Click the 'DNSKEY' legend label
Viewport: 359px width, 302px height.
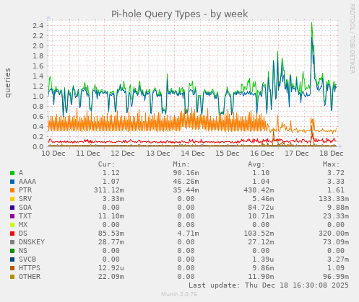32,242
